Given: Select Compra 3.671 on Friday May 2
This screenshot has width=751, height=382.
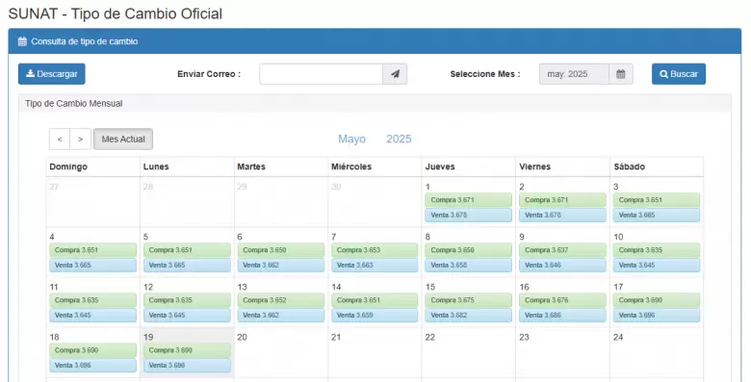Looking at the screenshot, I should tap(562, 199).
